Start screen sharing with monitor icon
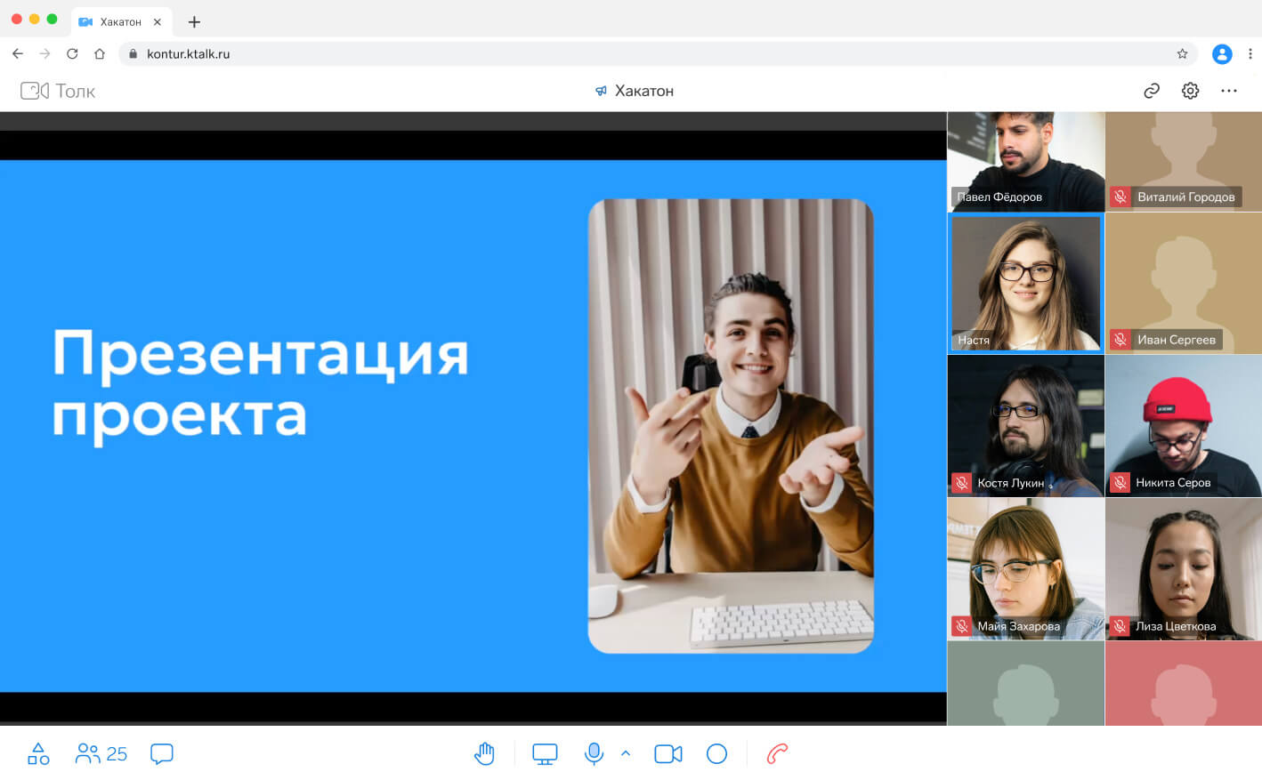This screenshot has height=780, width=1262. pos(545,754)
